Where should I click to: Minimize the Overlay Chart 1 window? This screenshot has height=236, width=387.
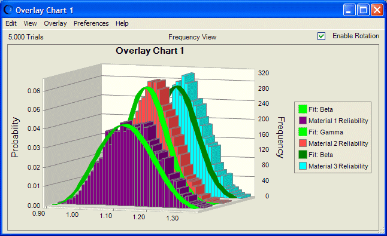coord(349,10)
